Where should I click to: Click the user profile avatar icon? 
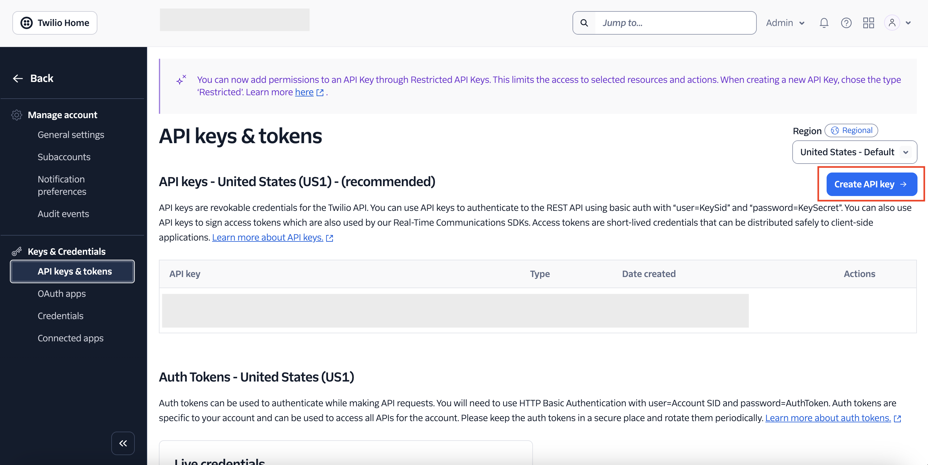(892, 23)
